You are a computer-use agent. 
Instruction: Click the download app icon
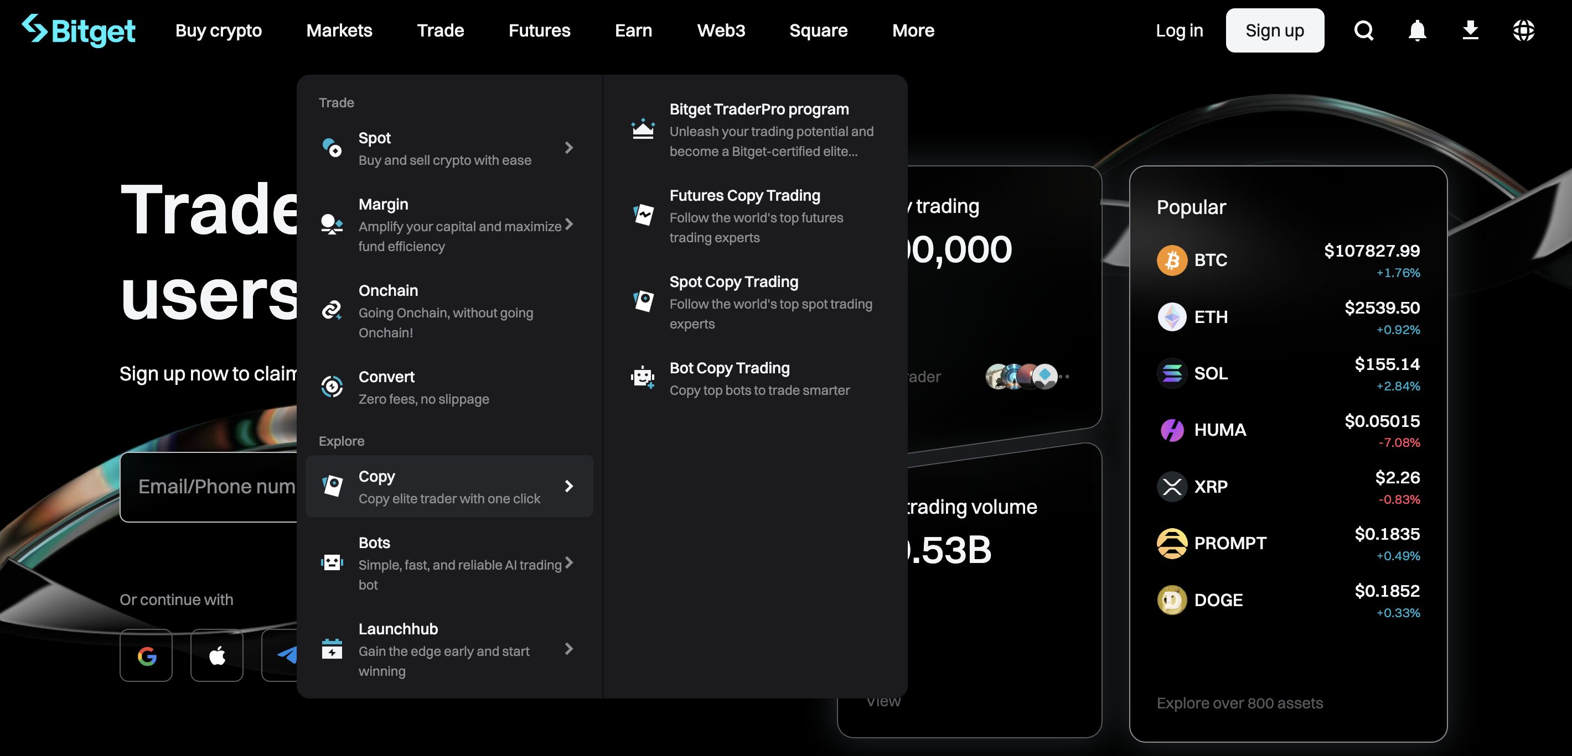(x=1470, y=30)
